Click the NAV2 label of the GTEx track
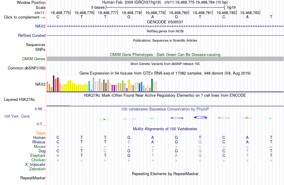Image resolution: width=284 pixels, height=185 pixels. (40, 84)
